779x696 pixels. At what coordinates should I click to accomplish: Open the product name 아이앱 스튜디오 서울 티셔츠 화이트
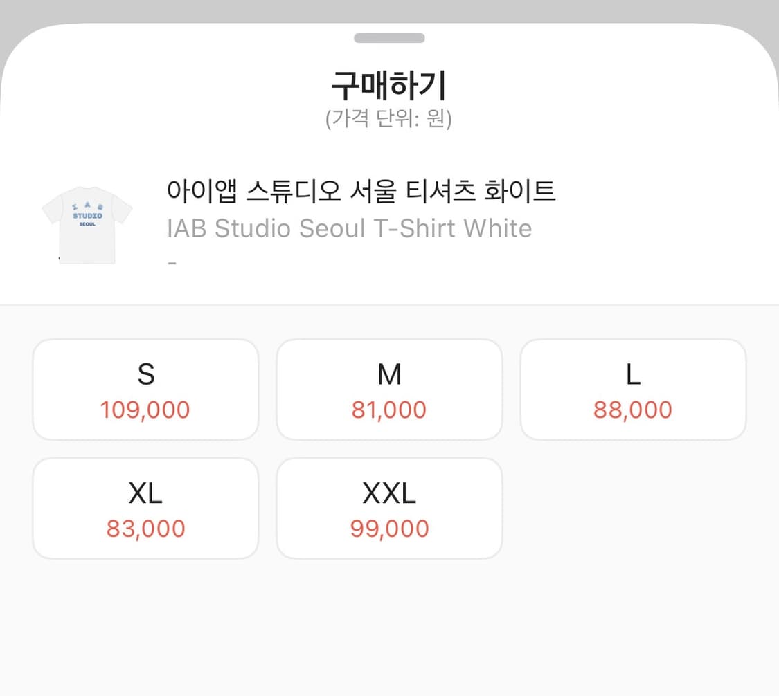361,191
